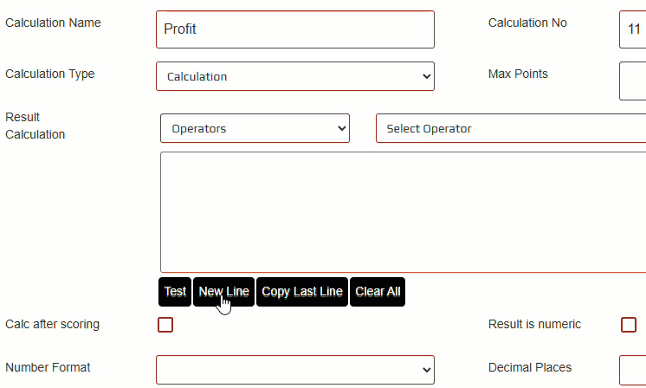The width and height of the screenshot is (646, 388).
Task: Expand the Number Format dropdown
Action: 294,370
